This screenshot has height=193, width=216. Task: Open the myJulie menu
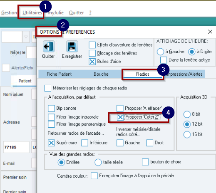55,12
